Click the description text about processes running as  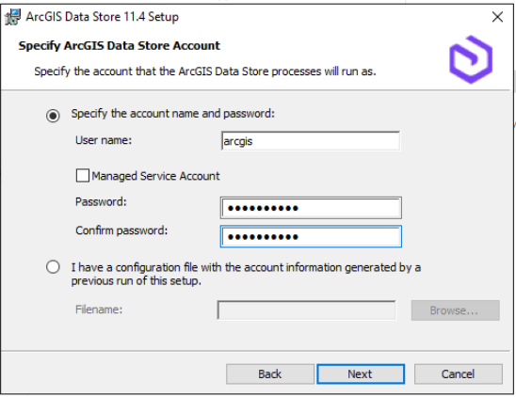[x=205, y=71]
